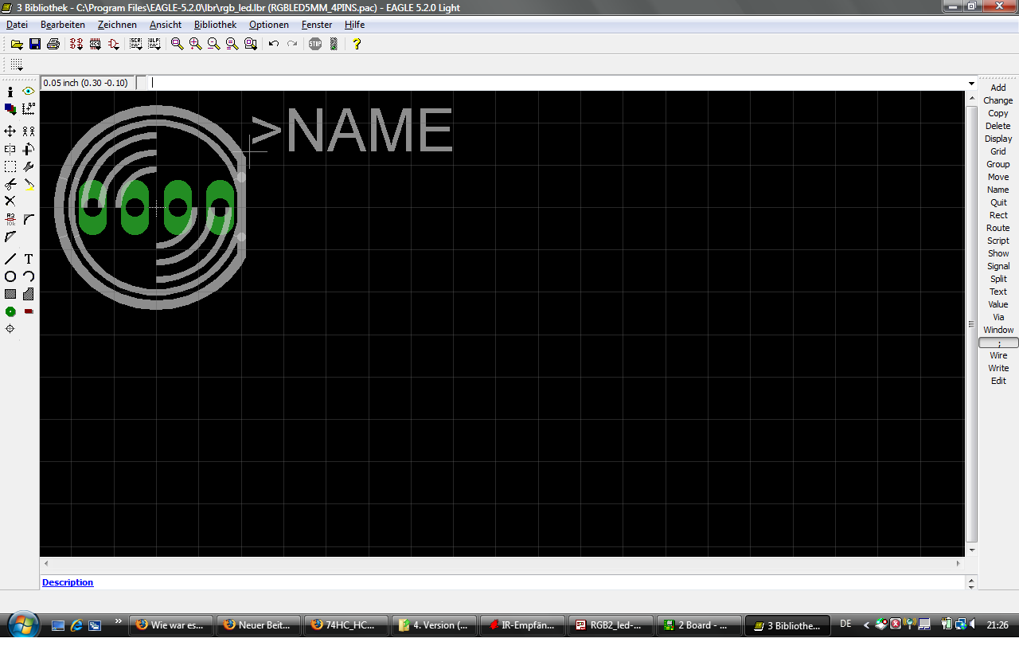The height and width of the screenshot is (650, 1019).
Task: Select the Group selection tool
Action: (x=10, y=166)
